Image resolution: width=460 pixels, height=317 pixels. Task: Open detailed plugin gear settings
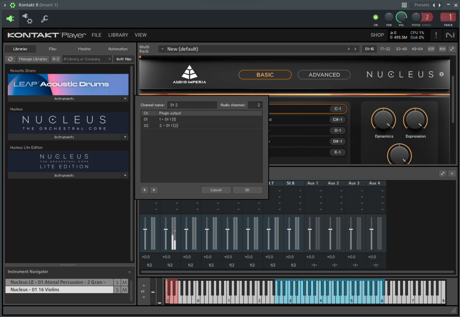click(28, 19)
